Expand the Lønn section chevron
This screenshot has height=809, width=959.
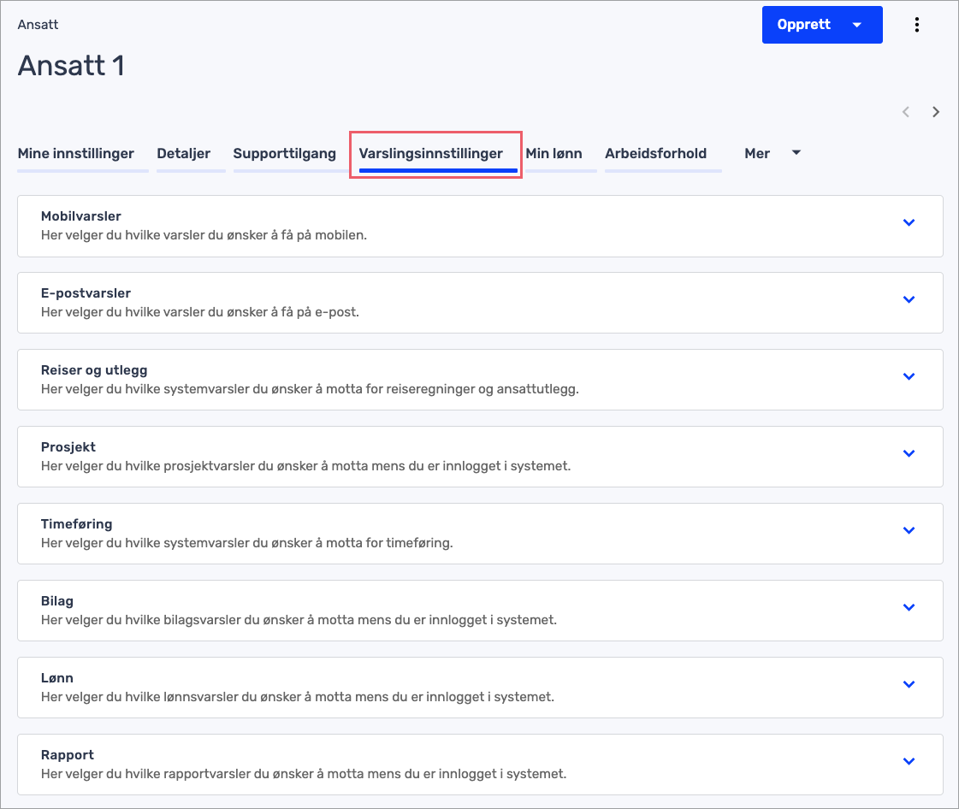point(909,685)
